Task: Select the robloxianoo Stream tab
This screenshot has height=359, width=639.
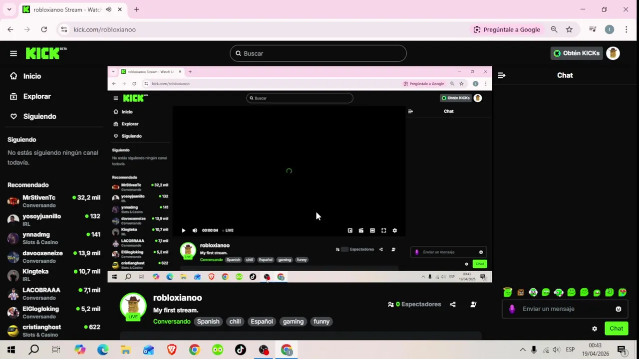Action: pyautogui.click(x=72, y=9)
